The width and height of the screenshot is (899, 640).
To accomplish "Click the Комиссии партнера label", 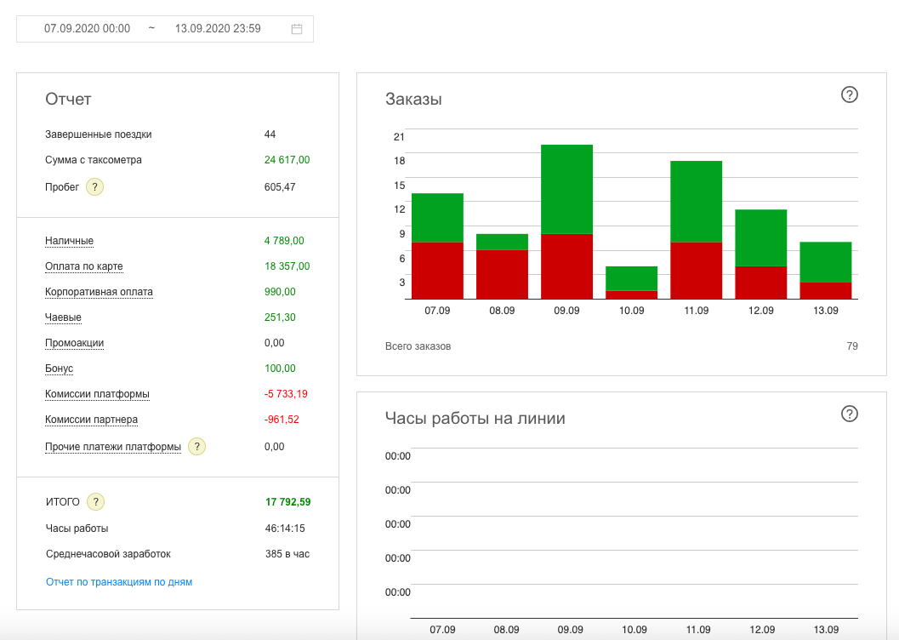I will [x=91, y=420].
